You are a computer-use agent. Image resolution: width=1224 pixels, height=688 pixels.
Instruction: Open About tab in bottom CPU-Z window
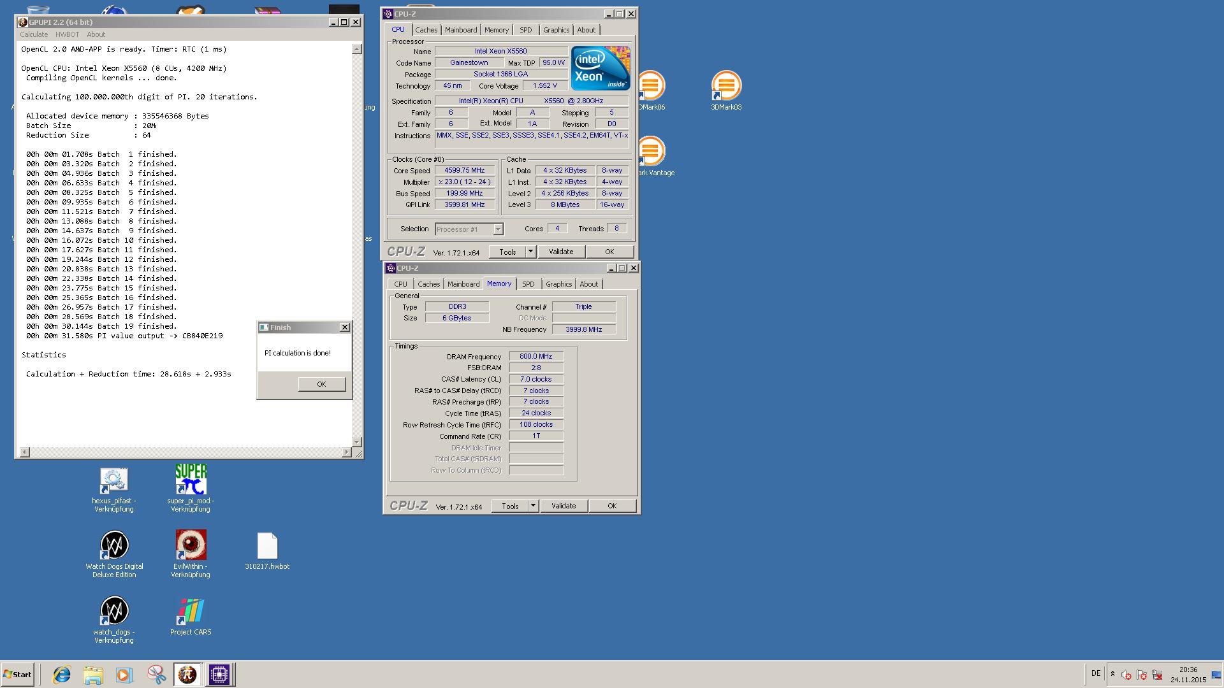click(589, 284)
